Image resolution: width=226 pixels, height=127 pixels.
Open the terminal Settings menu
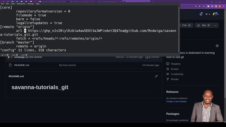click(x=30, y=4)
